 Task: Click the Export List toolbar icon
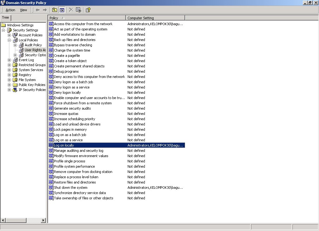click(78, 10)
